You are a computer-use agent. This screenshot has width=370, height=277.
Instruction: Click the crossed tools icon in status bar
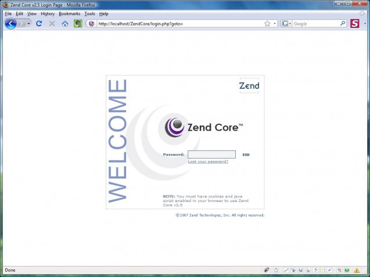340,270
